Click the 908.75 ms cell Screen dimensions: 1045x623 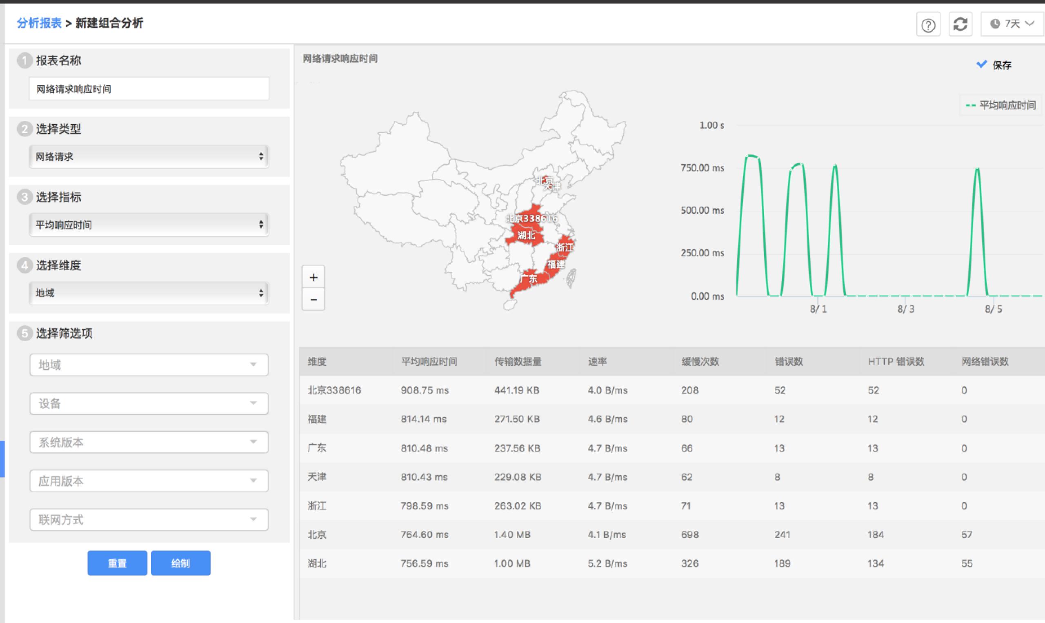coord(424,390)
